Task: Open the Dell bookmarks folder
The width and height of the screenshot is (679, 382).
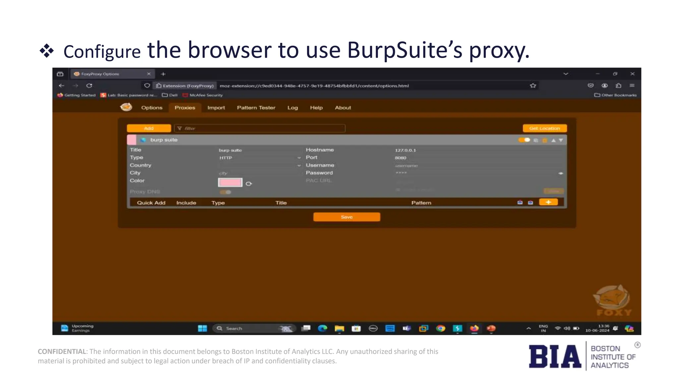Action: click(170, 95)
